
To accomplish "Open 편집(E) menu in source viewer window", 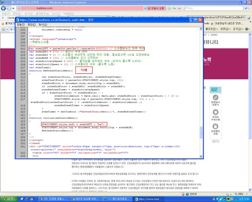I will click(31, 24).
